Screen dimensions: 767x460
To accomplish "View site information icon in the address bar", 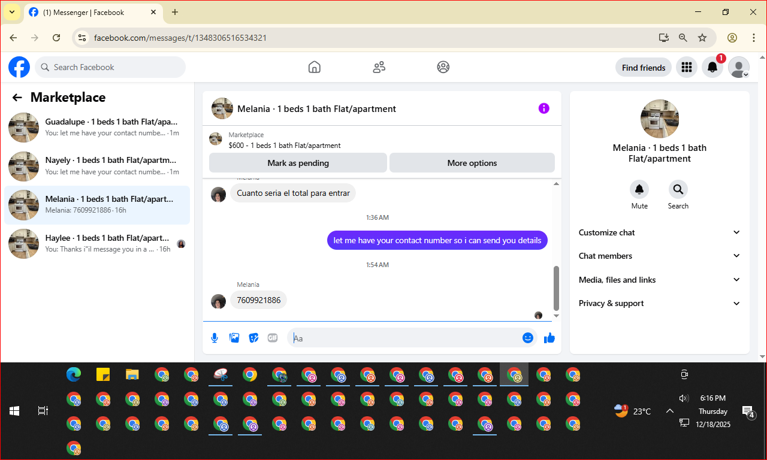I will click(83, 38).
